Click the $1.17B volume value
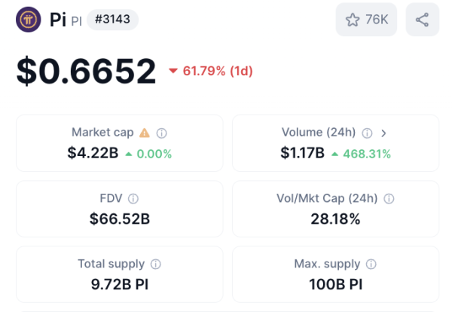452x312 pixels. pos(302,154)
